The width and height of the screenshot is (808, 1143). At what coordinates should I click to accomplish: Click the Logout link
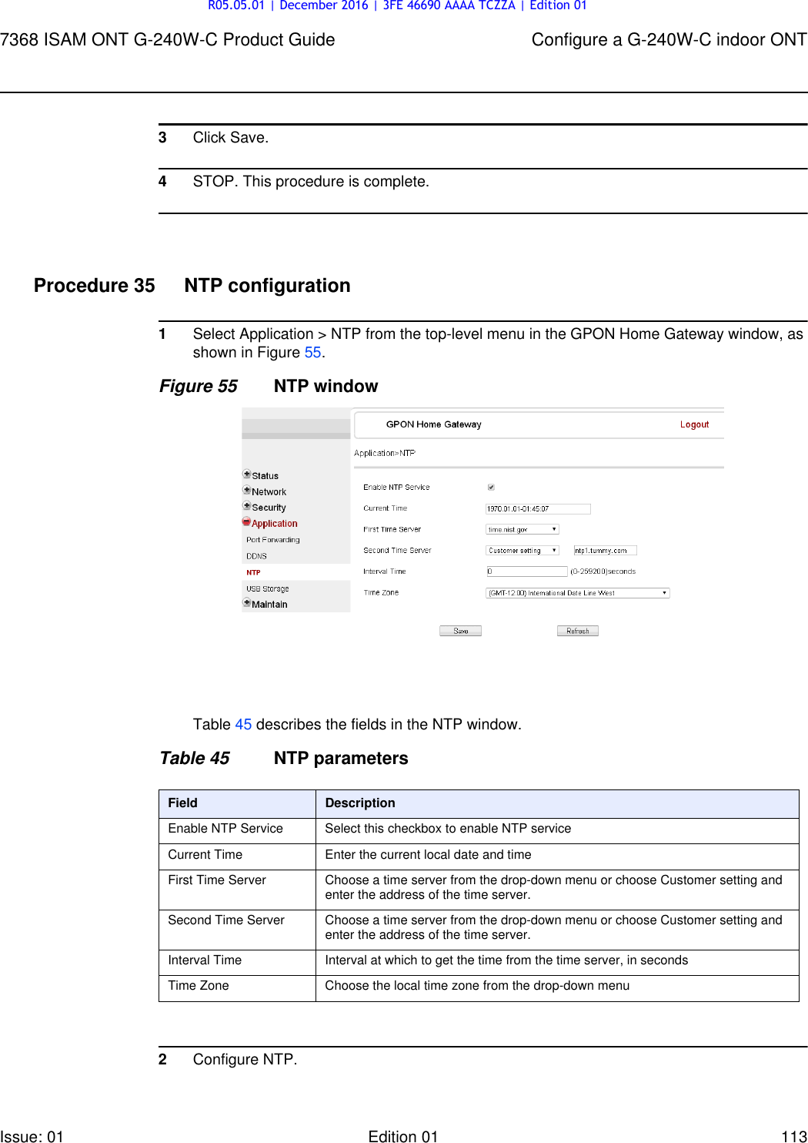(x=694, y=424)
